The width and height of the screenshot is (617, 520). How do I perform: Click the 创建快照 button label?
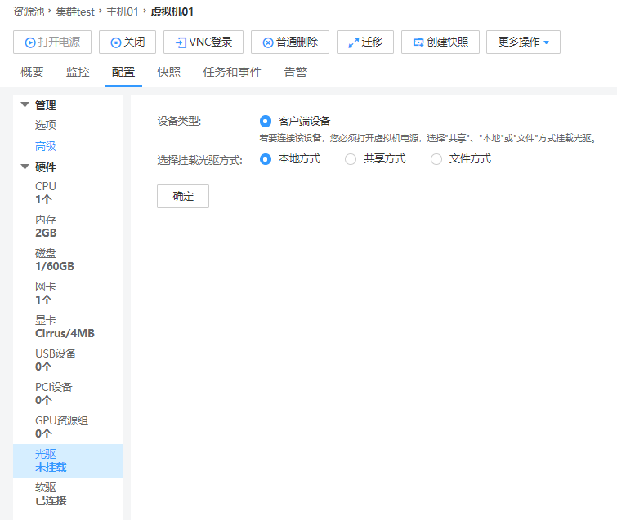pyautogui.click(x=448, y=42)
